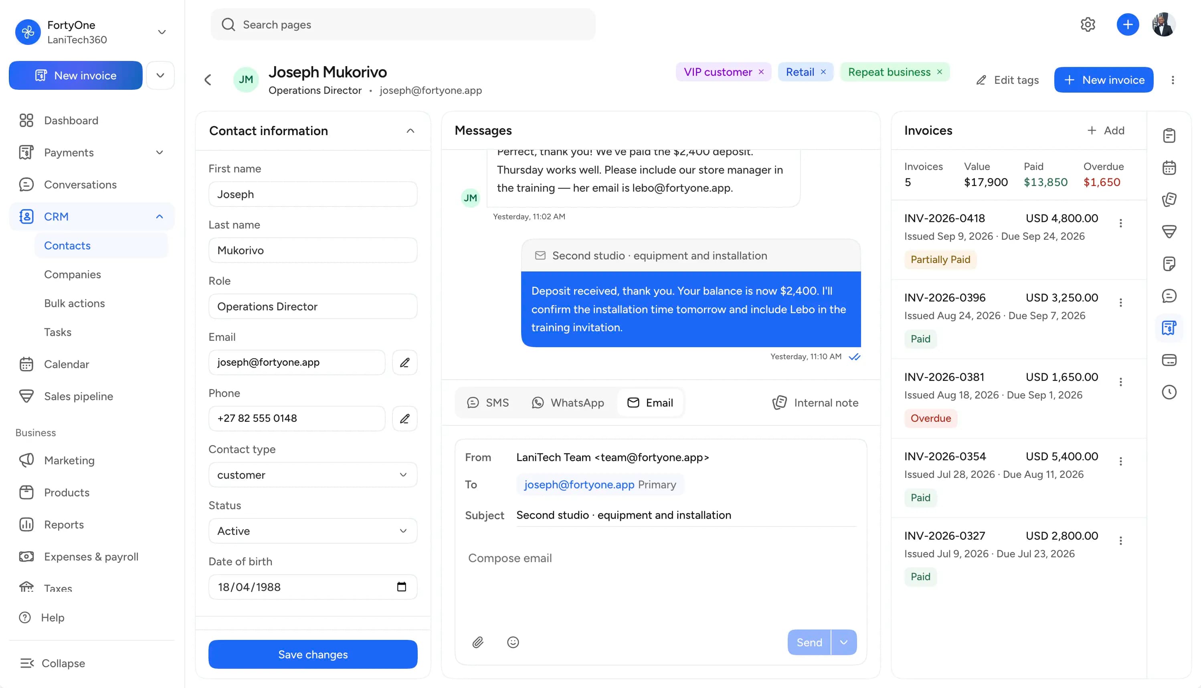Open Companies in the sidebar
The height and width of the screenshot is (688, 1201).
click(72, 275)
